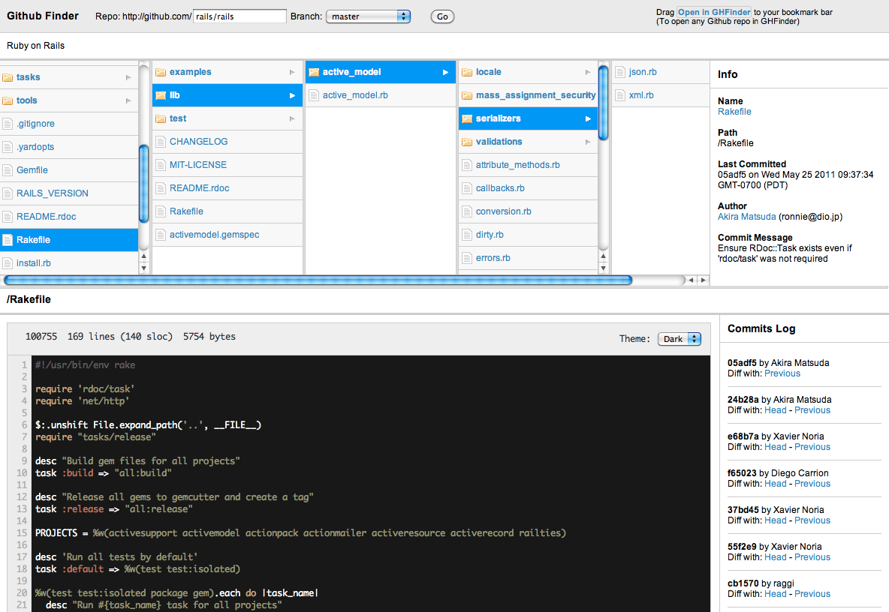Open the Theme dropdown set to Dark
The image size is (889, 612).
pyautogui.click(x=680, y=338)
